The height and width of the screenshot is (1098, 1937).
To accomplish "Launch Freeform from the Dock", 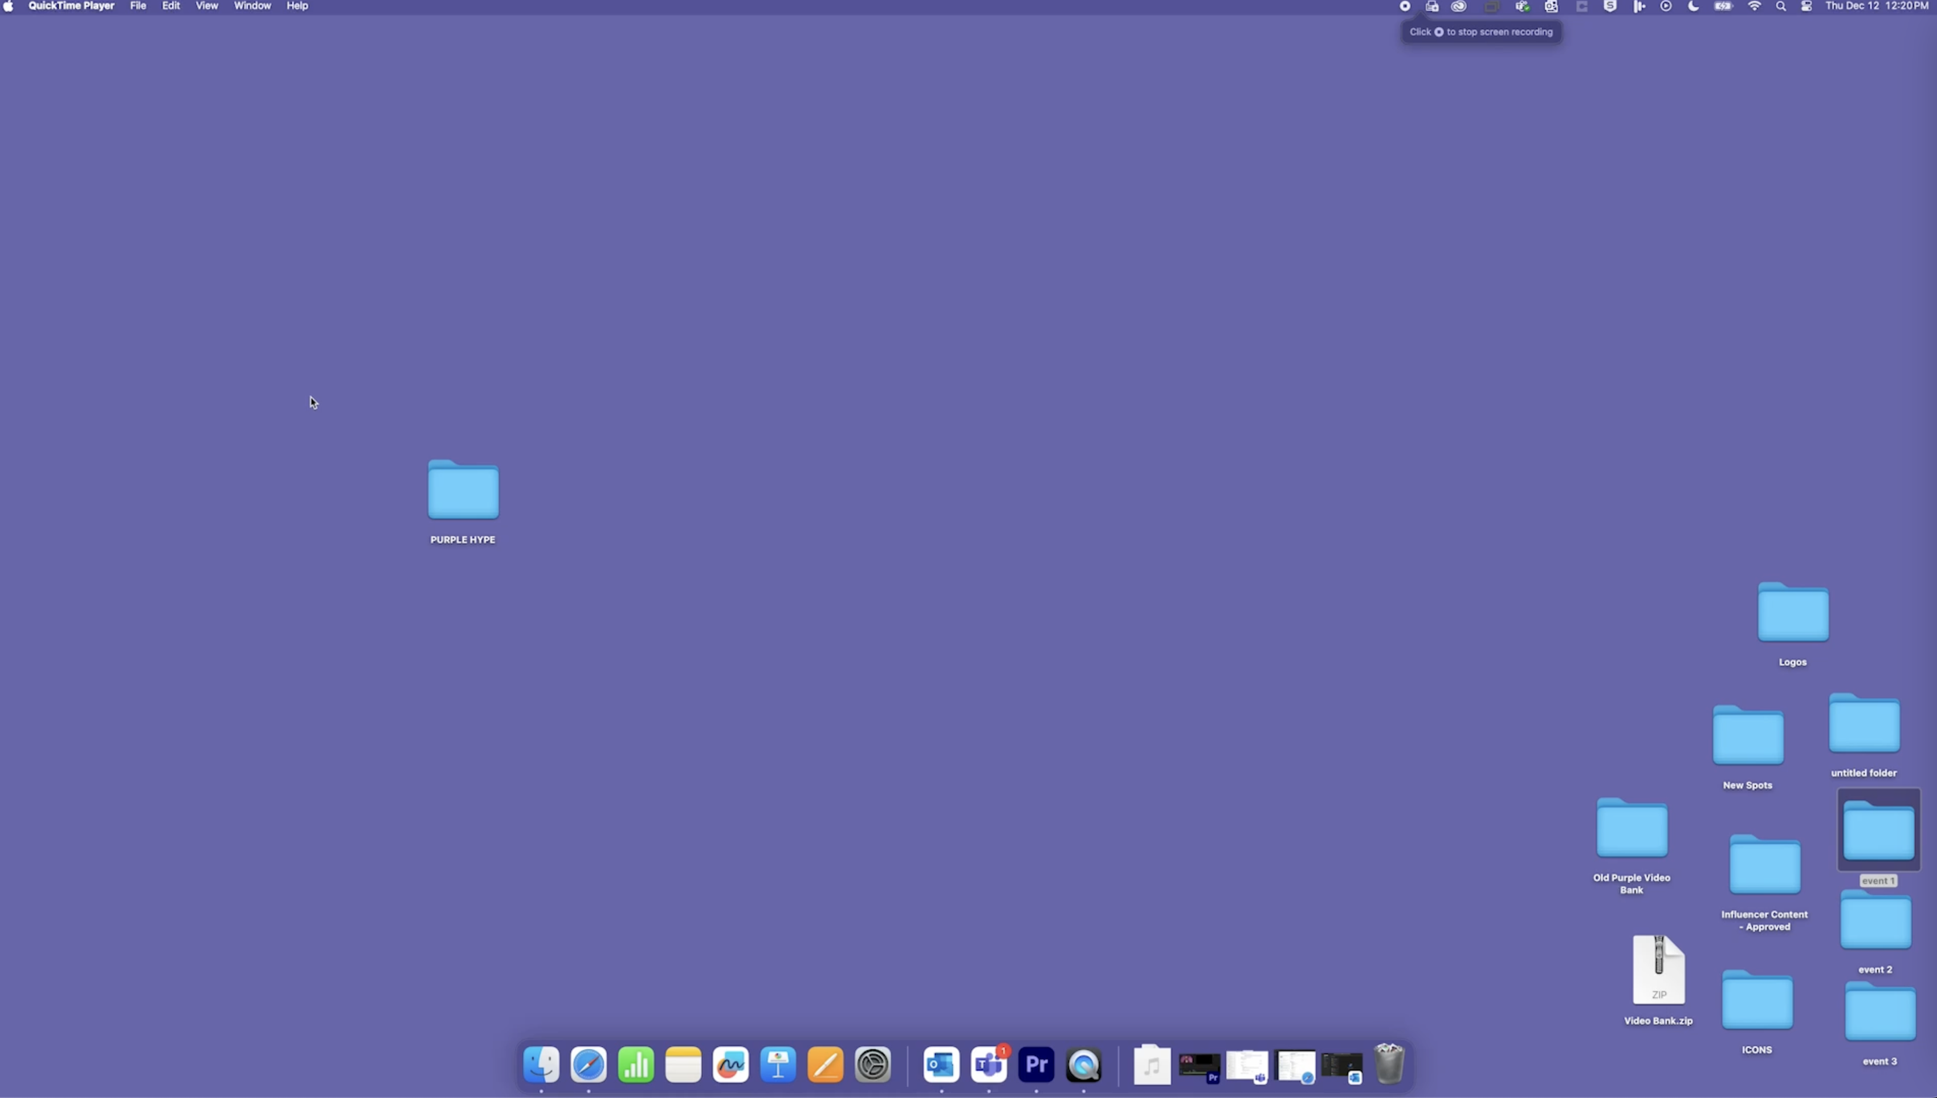I will [x=731, y=1065].
